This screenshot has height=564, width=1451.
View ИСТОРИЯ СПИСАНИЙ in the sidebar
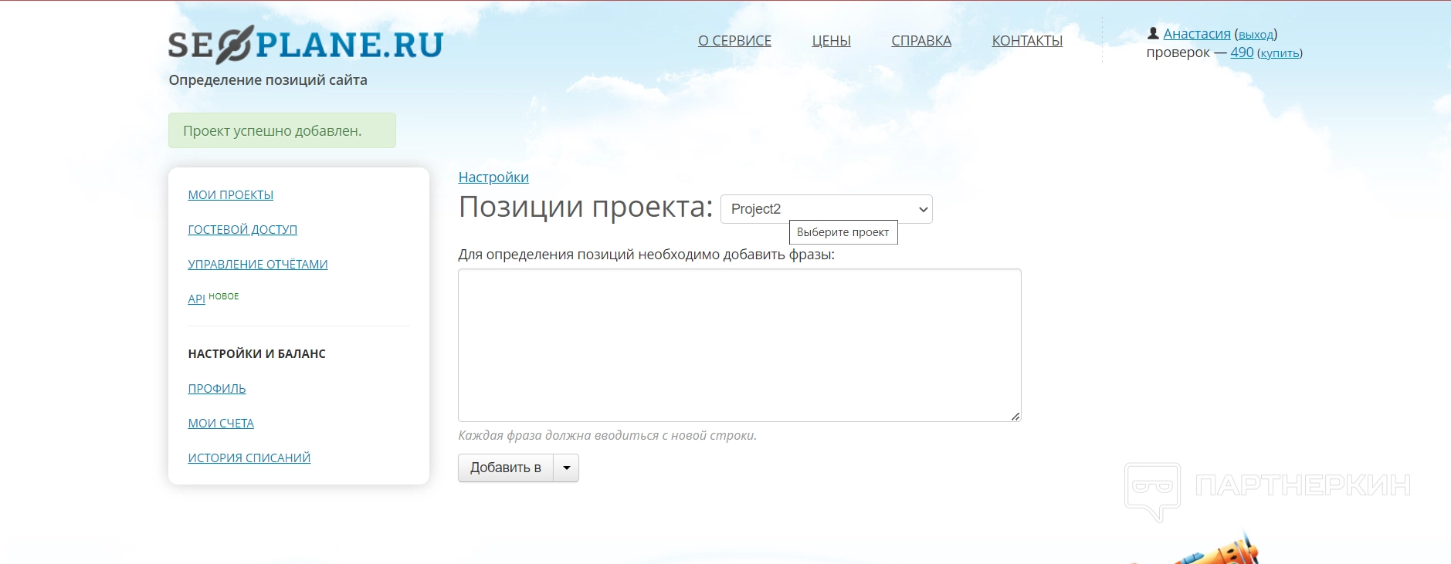coord(249,458)
